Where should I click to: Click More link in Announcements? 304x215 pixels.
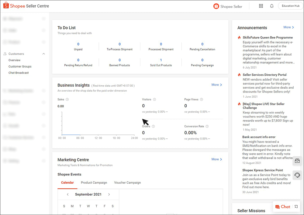288,27
